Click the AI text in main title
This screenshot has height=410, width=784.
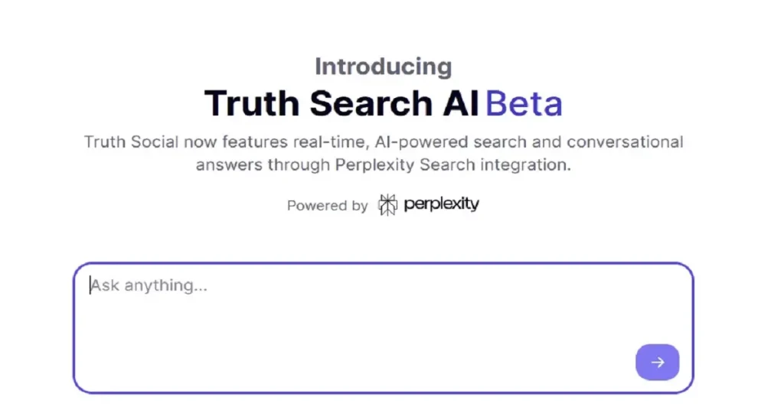pos(460,103)
